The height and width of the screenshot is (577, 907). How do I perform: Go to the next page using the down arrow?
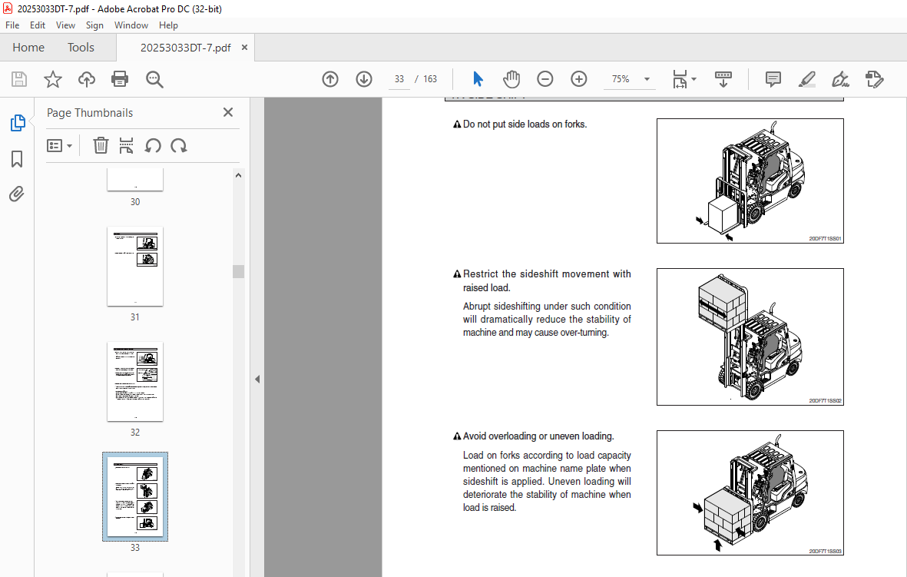click(x=364, y=78)
